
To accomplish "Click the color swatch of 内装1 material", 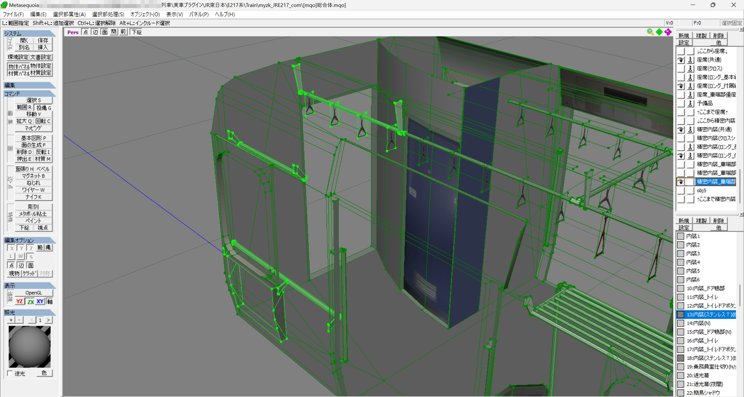I will [681, 236].
